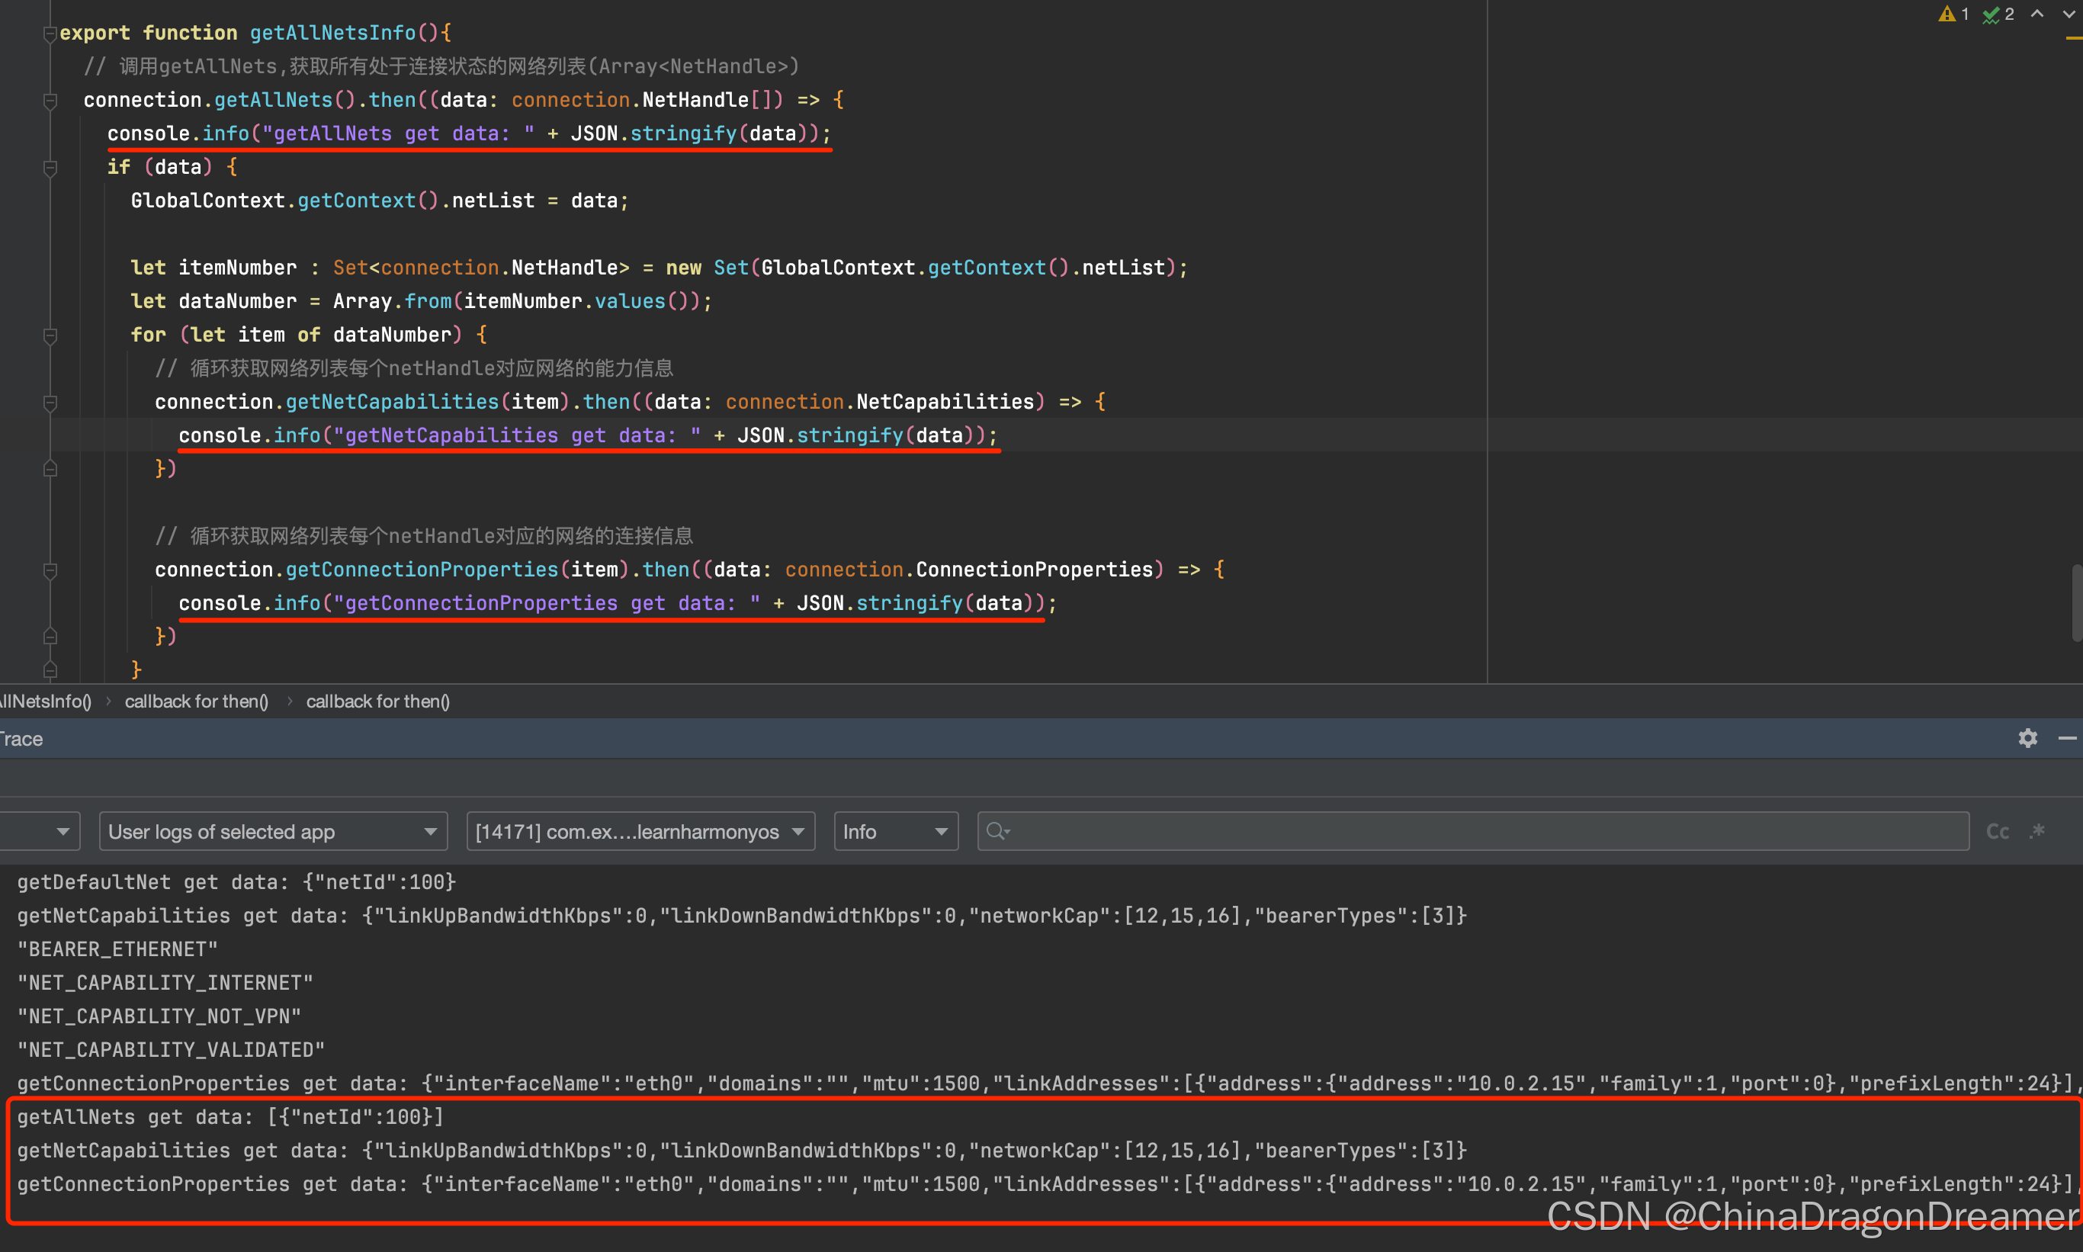Click getConnectionProperties method call in code
Screen dimensions: 2083x1252
421,570
